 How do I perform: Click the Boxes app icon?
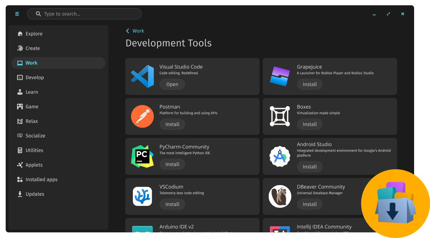(x=280, y=116)
